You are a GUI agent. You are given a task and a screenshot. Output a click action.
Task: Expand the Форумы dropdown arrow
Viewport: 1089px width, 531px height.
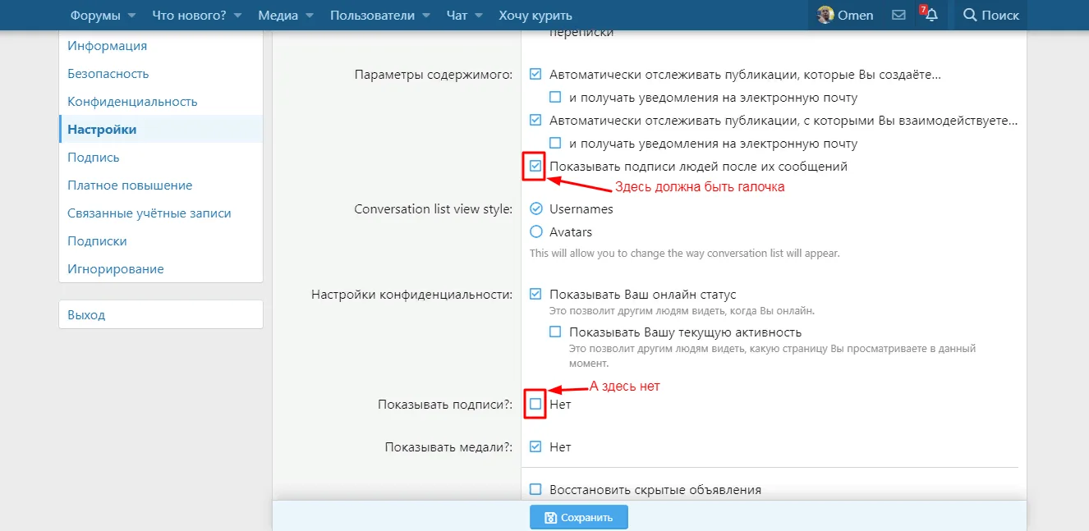(x=131, y=16)
